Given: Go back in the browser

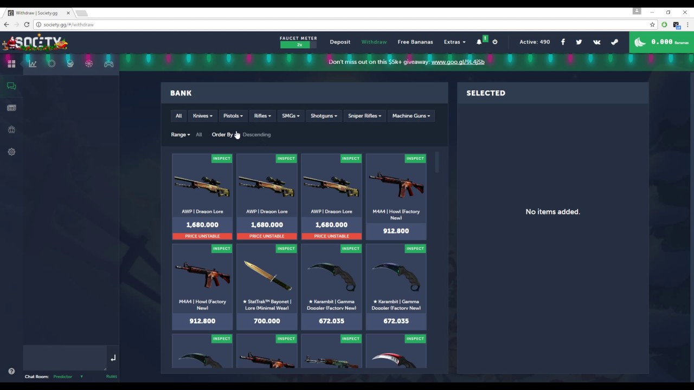Looking at the screenshot, I should tap(7, 24).
